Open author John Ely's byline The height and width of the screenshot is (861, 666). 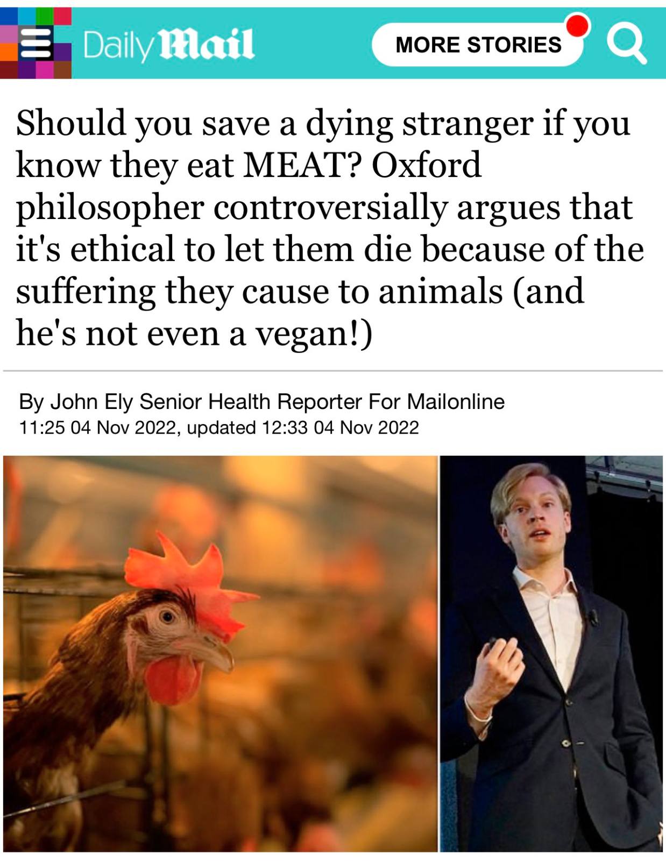click(x=88, y=401)
